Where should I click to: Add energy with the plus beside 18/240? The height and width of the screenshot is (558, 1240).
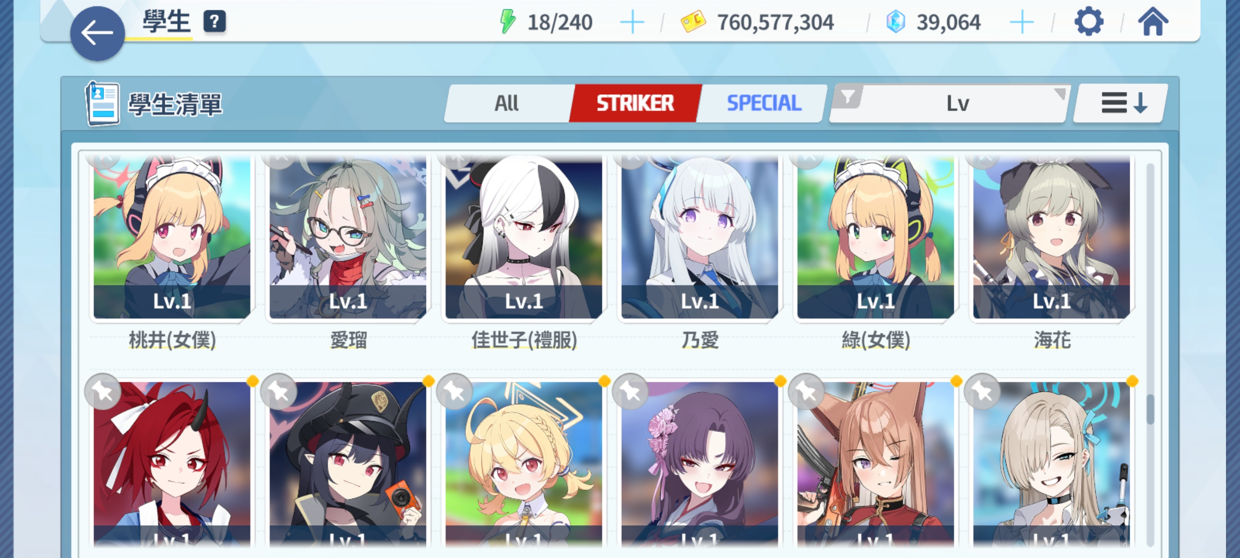pyautogui.click(x=632, y=23)
